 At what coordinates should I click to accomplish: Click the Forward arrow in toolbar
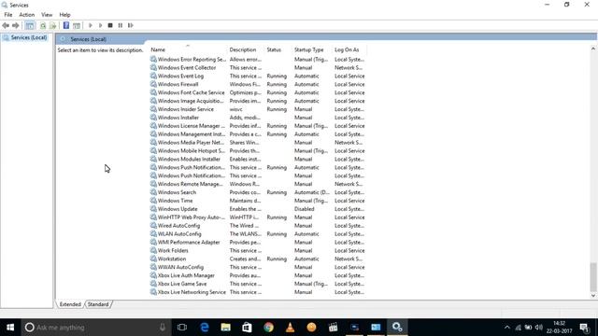(x=15, y=25)
